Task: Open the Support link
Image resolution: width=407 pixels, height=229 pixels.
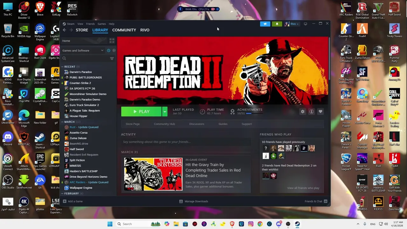Action: point(247,124)
